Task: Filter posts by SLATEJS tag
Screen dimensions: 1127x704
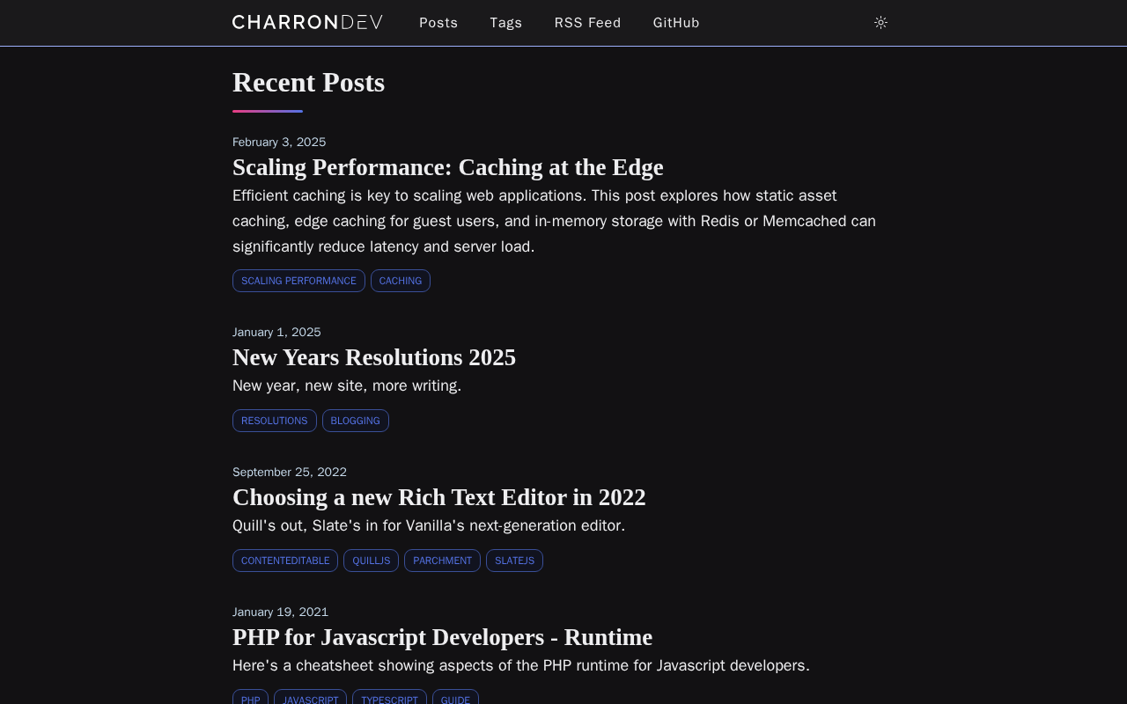Action: click(x=514, y=561)
